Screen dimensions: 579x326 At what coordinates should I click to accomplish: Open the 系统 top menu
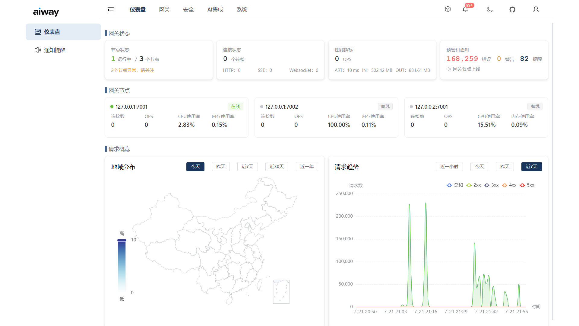242,10
